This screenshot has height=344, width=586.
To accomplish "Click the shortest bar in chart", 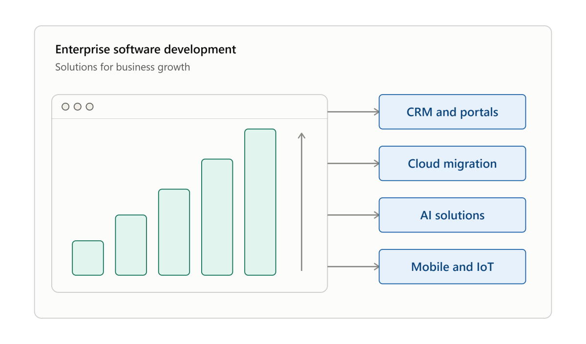I will (x=88, y=258).
